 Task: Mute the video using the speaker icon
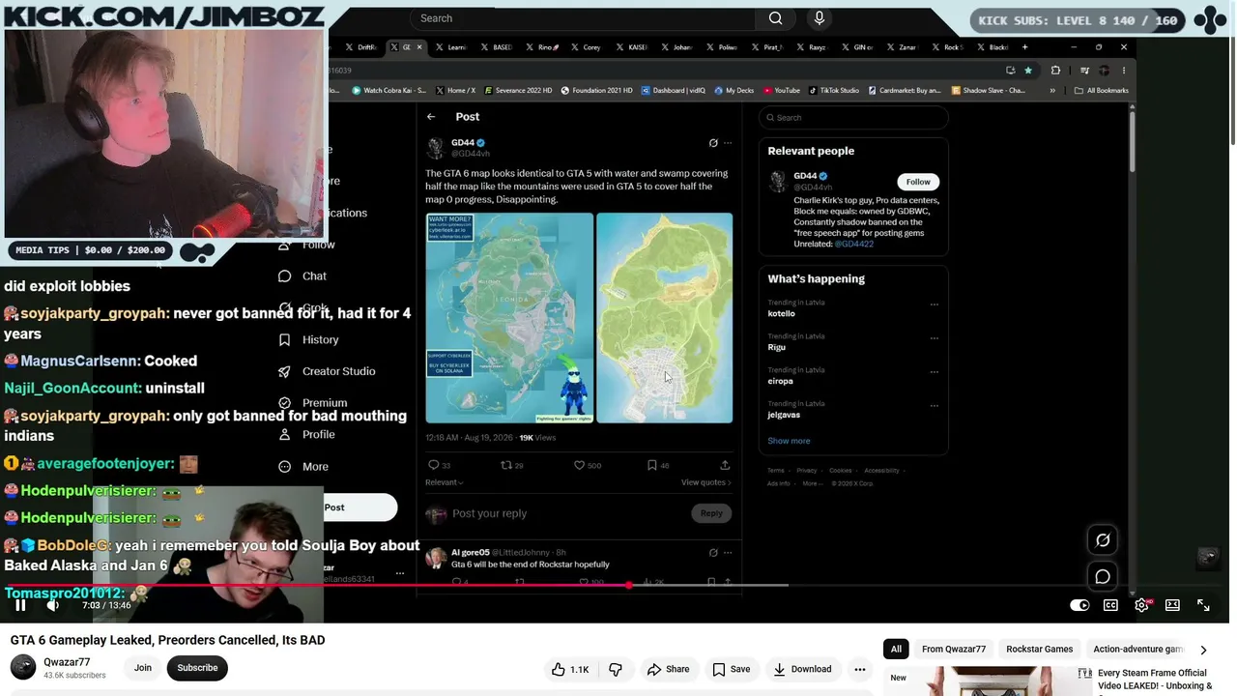[53, 605]
